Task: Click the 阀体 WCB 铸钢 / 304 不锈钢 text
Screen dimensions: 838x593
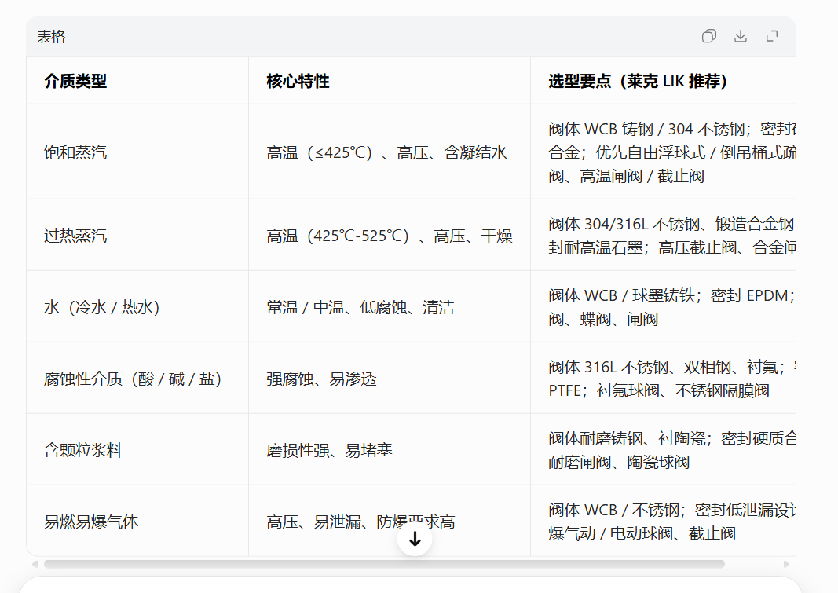Action: [x=646, y=129]
